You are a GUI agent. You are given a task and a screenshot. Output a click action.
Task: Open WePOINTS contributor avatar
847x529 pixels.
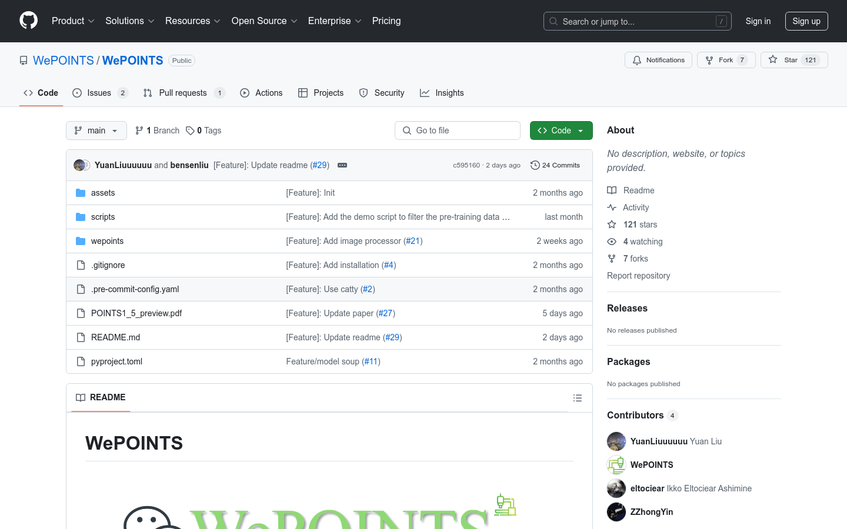[x=616, y=465]
